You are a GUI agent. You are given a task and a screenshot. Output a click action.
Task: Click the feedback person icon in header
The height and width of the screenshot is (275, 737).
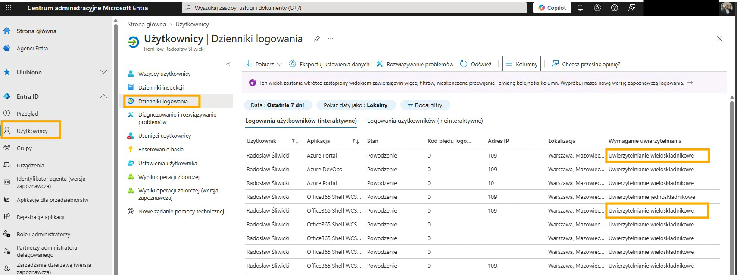pos(632,8)
